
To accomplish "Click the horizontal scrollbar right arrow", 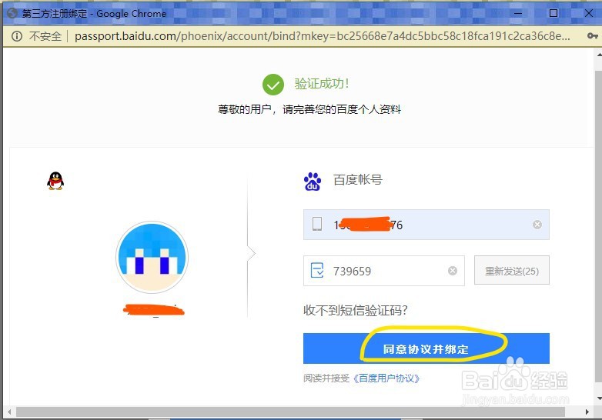I will coord(587,412).
